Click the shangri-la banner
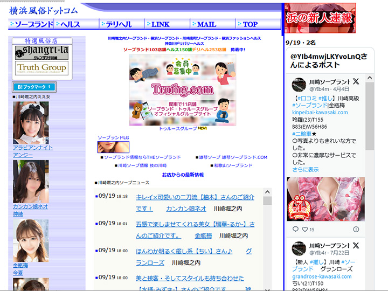The image size is (388, 291). pos(42,52)
